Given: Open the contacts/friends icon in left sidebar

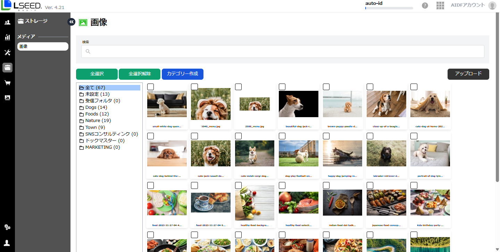Looking at the screenshot, I should [7, 23].
